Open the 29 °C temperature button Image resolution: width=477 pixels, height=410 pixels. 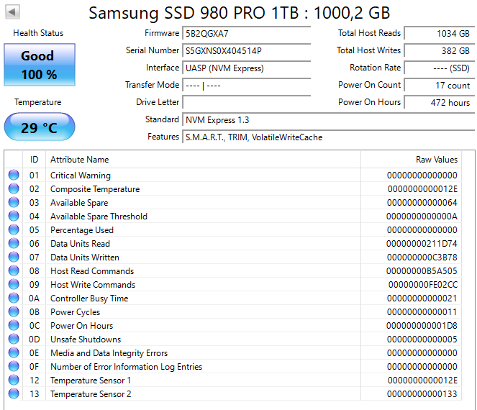coord(40,127)
